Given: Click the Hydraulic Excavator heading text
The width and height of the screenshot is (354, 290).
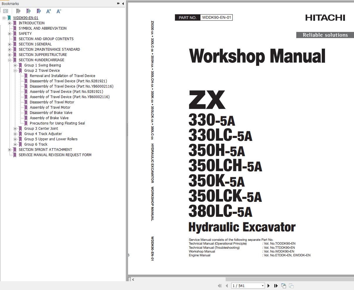Looking at the screenshot, I should tap(242, 227).
